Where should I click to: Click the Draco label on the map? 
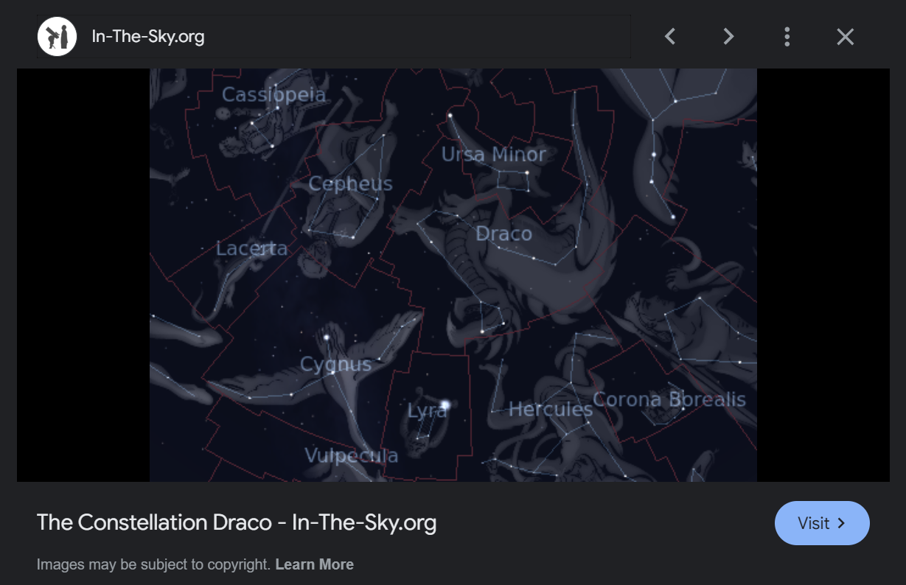coord(503,234)
